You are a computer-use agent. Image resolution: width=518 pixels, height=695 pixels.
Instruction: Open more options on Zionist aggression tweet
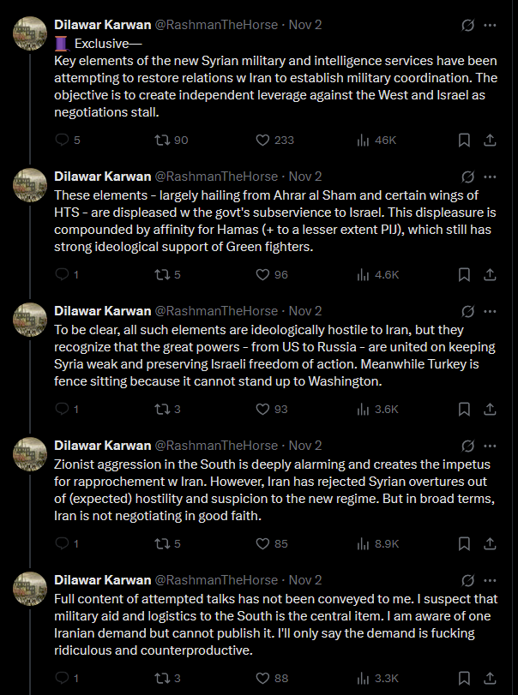click(491, 445)
